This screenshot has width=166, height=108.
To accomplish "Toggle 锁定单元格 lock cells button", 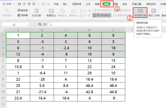I will pyautogui.click(x=140, y=13).
